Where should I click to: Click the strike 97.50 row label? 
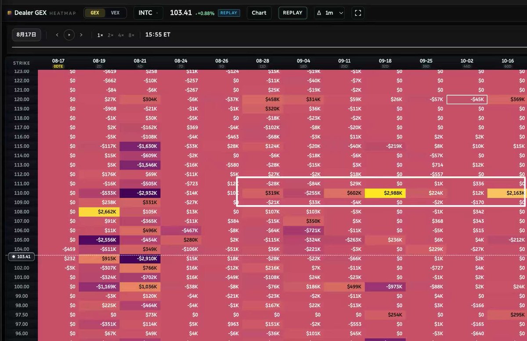click(22, 315)
